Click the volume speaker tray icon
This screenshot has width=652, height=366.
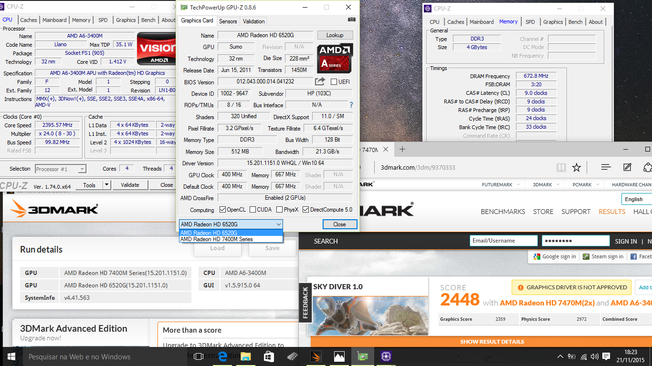(x=594, y=356)
